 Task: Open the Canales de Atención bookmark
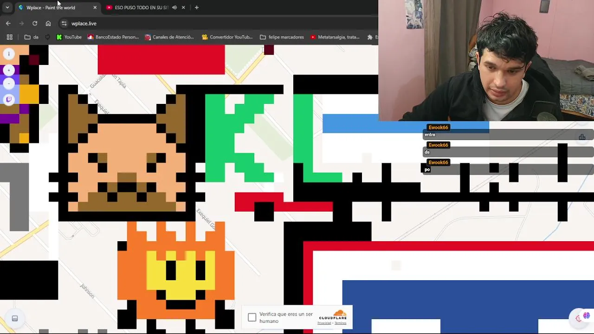169,37
